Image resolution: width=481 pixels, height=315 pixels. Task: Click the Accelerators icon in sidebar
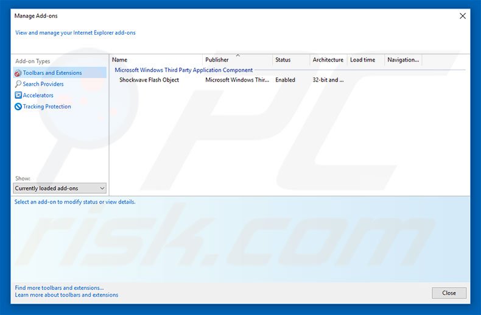[x=18, y=95]
